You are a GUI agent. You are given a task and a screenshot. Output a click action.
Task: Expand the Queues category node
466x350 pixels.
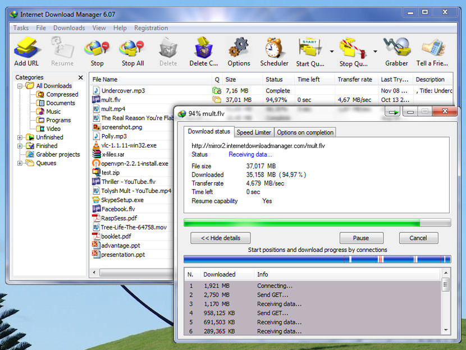pyautogui.click(x=20, y=163)
